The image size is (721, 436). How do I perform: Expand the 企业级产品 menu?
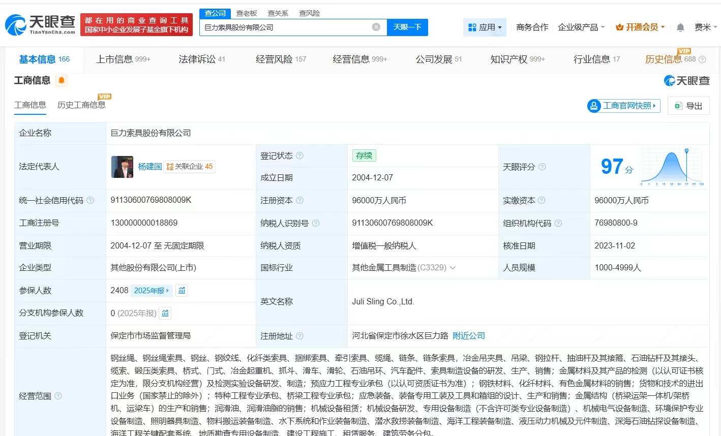pos(581,27)
